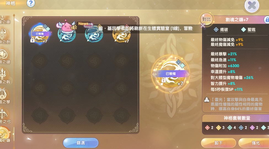The image size is (269, 149).
Task: Toggle the lock icon beside 割魂之鐮+7
Action: 267,20
